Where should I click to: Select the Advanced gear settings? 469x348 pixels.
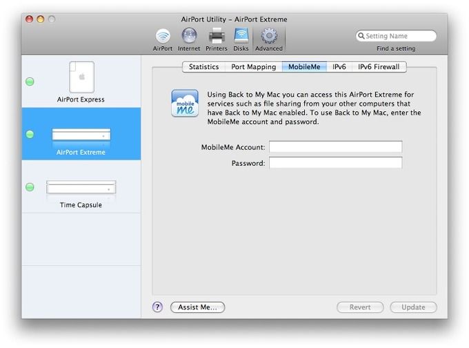pyautogui.click(x=269, y=40)
